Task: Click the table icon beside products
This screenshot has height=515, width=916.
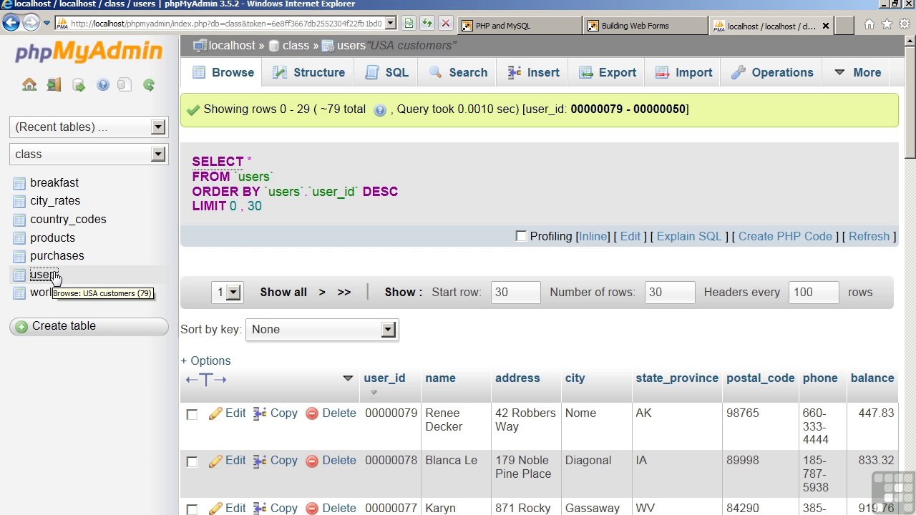Action: 19,238
